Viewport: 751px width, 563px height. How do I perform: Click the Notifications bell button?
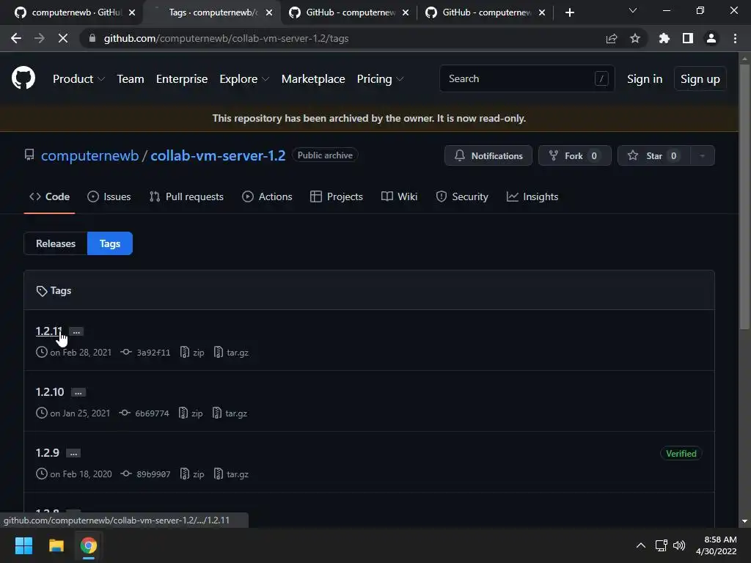coord(488,155)
